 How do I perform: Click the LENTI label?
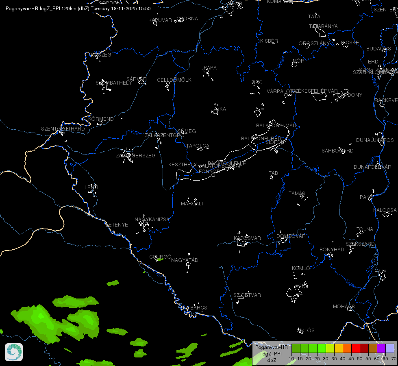[x=91, y=187]
